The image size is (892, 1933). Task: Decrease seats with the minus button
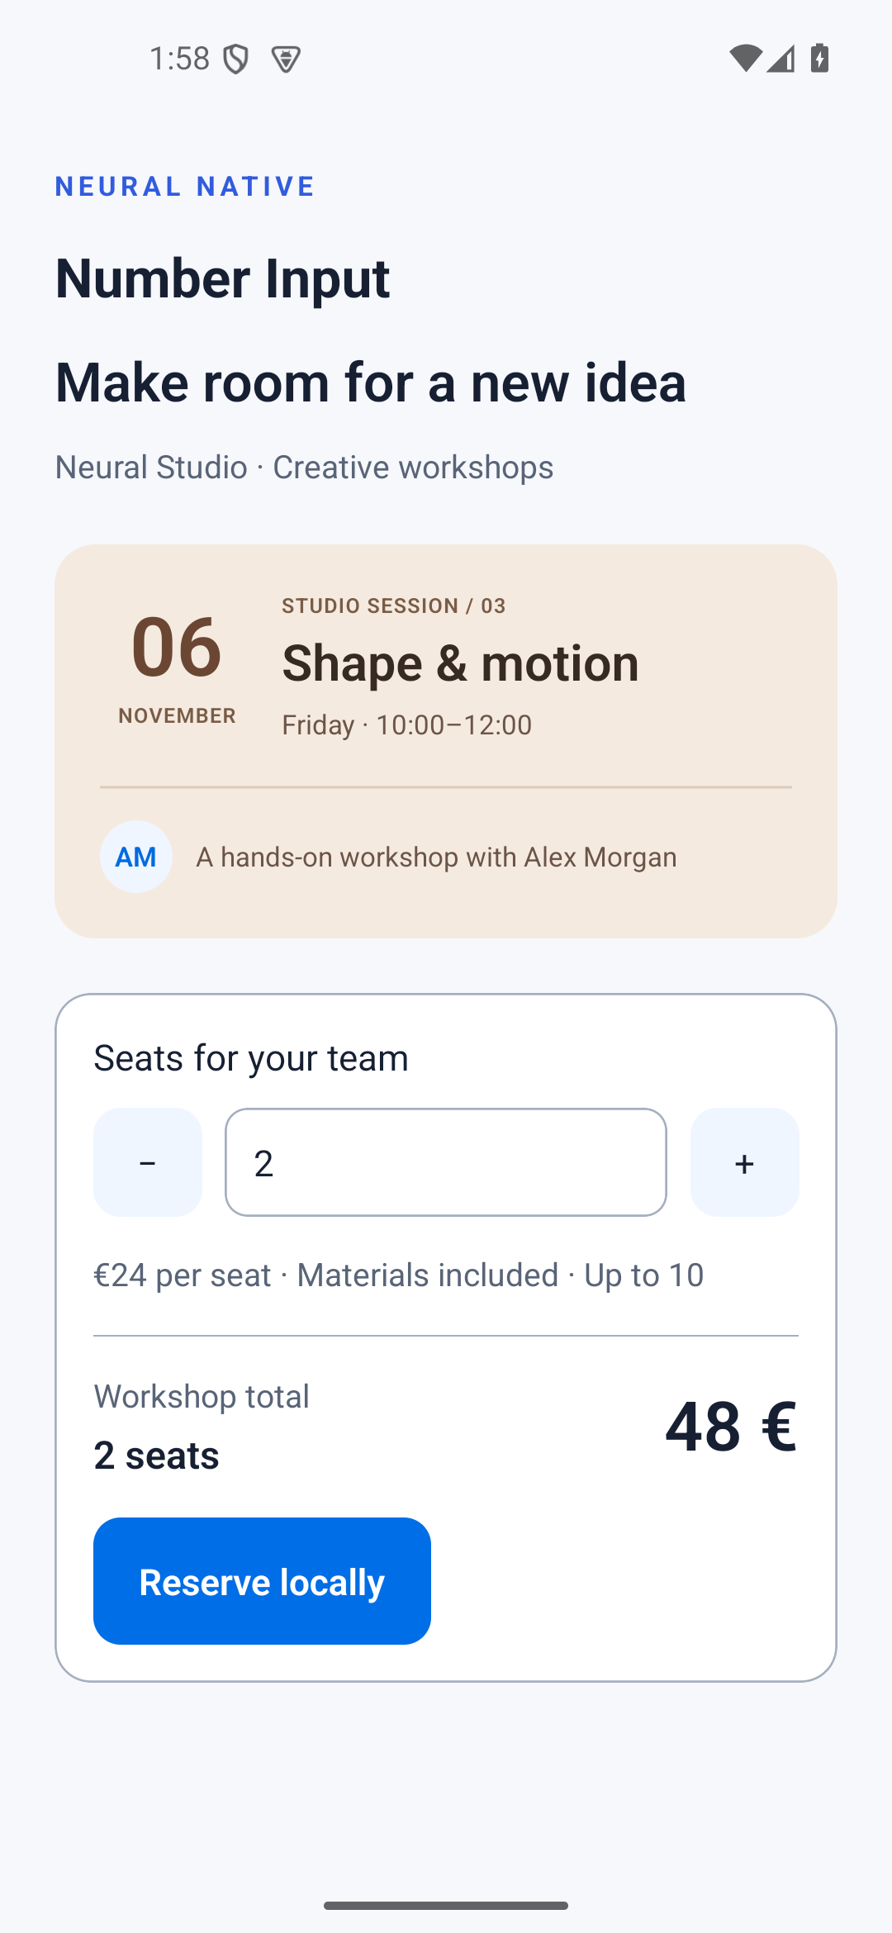(x=148, y=1162)
